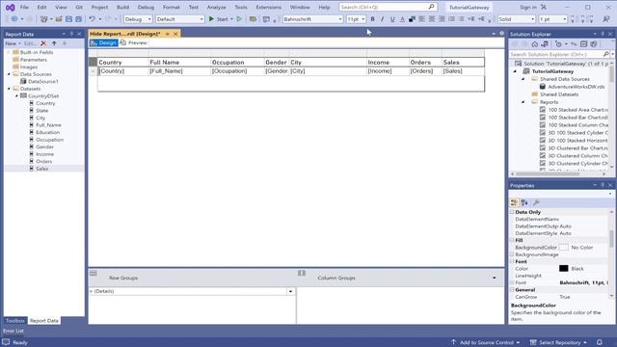Collapse the Datasets node in Report Data
The height and width of the screenshot is (347, 617).
tap(9, 89)
